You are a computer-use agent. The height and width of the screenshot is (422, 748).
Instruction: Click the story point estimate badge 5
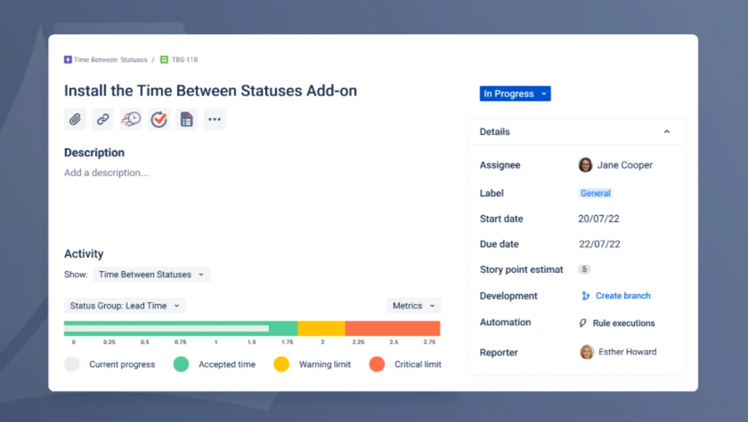(584, 269)
